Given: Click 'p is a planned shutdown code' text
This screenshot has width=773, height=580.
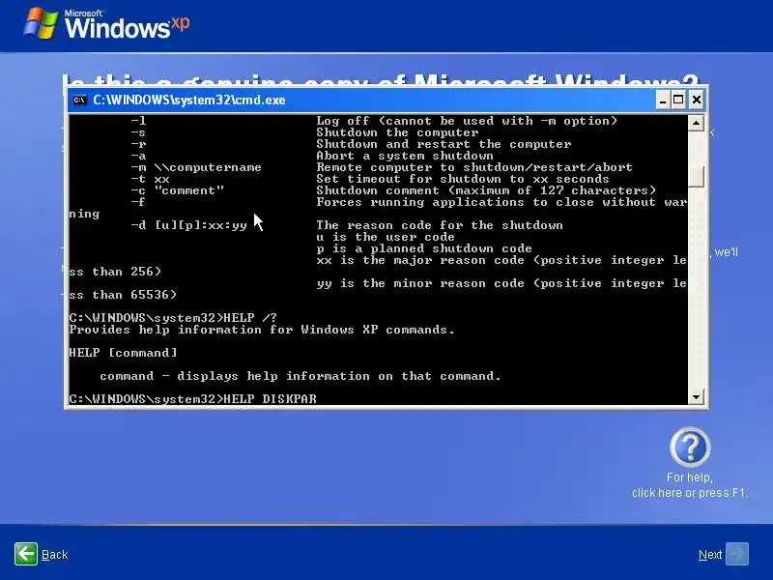Looking at the screenshot, I should (x=424, y=248).
